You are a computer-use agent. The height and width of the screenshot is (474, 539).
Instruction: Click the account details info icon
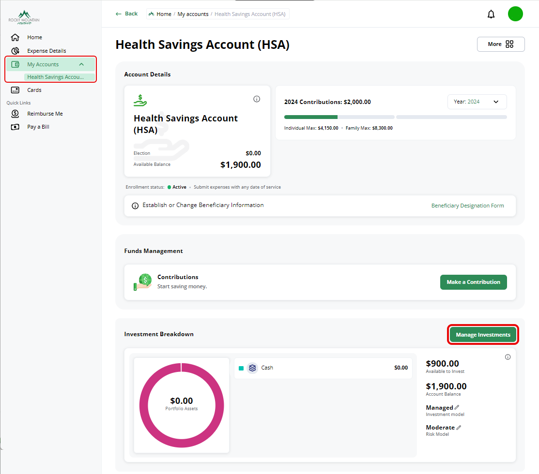[x=257, y=99]
